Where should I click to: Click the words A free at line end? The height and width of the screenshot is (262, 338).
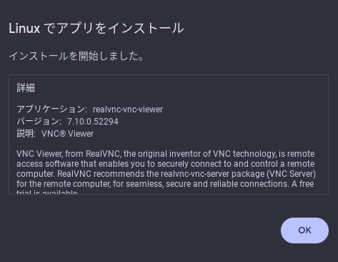pos(302,184)
